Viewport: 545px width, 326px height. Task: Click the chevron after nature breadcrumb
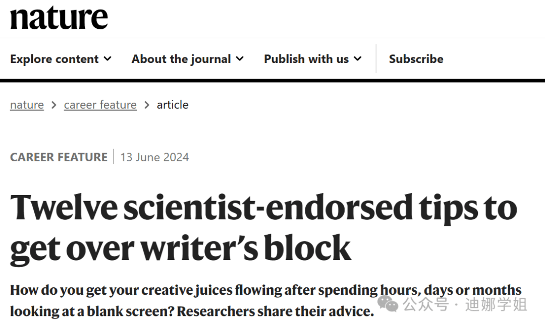click(54, 105)
